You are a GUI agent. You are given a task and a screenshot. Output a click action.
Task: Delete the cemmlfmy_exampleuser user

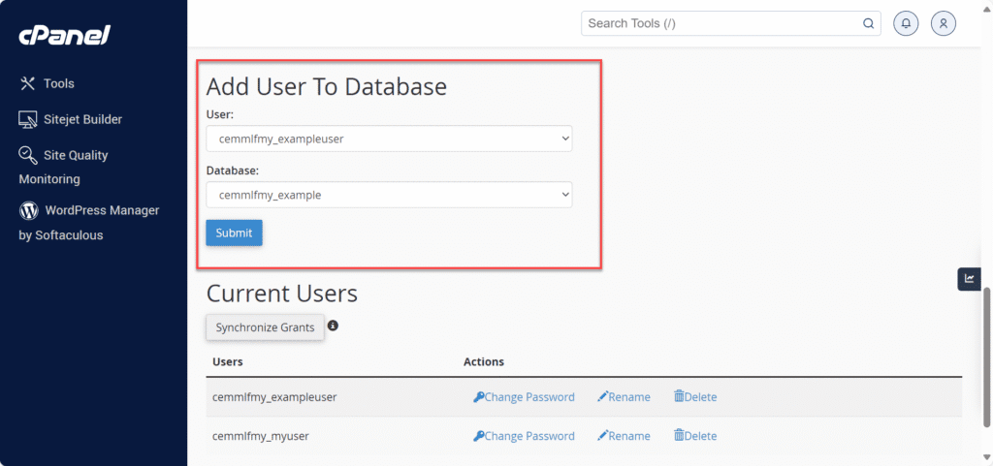[x=695, y=397]
